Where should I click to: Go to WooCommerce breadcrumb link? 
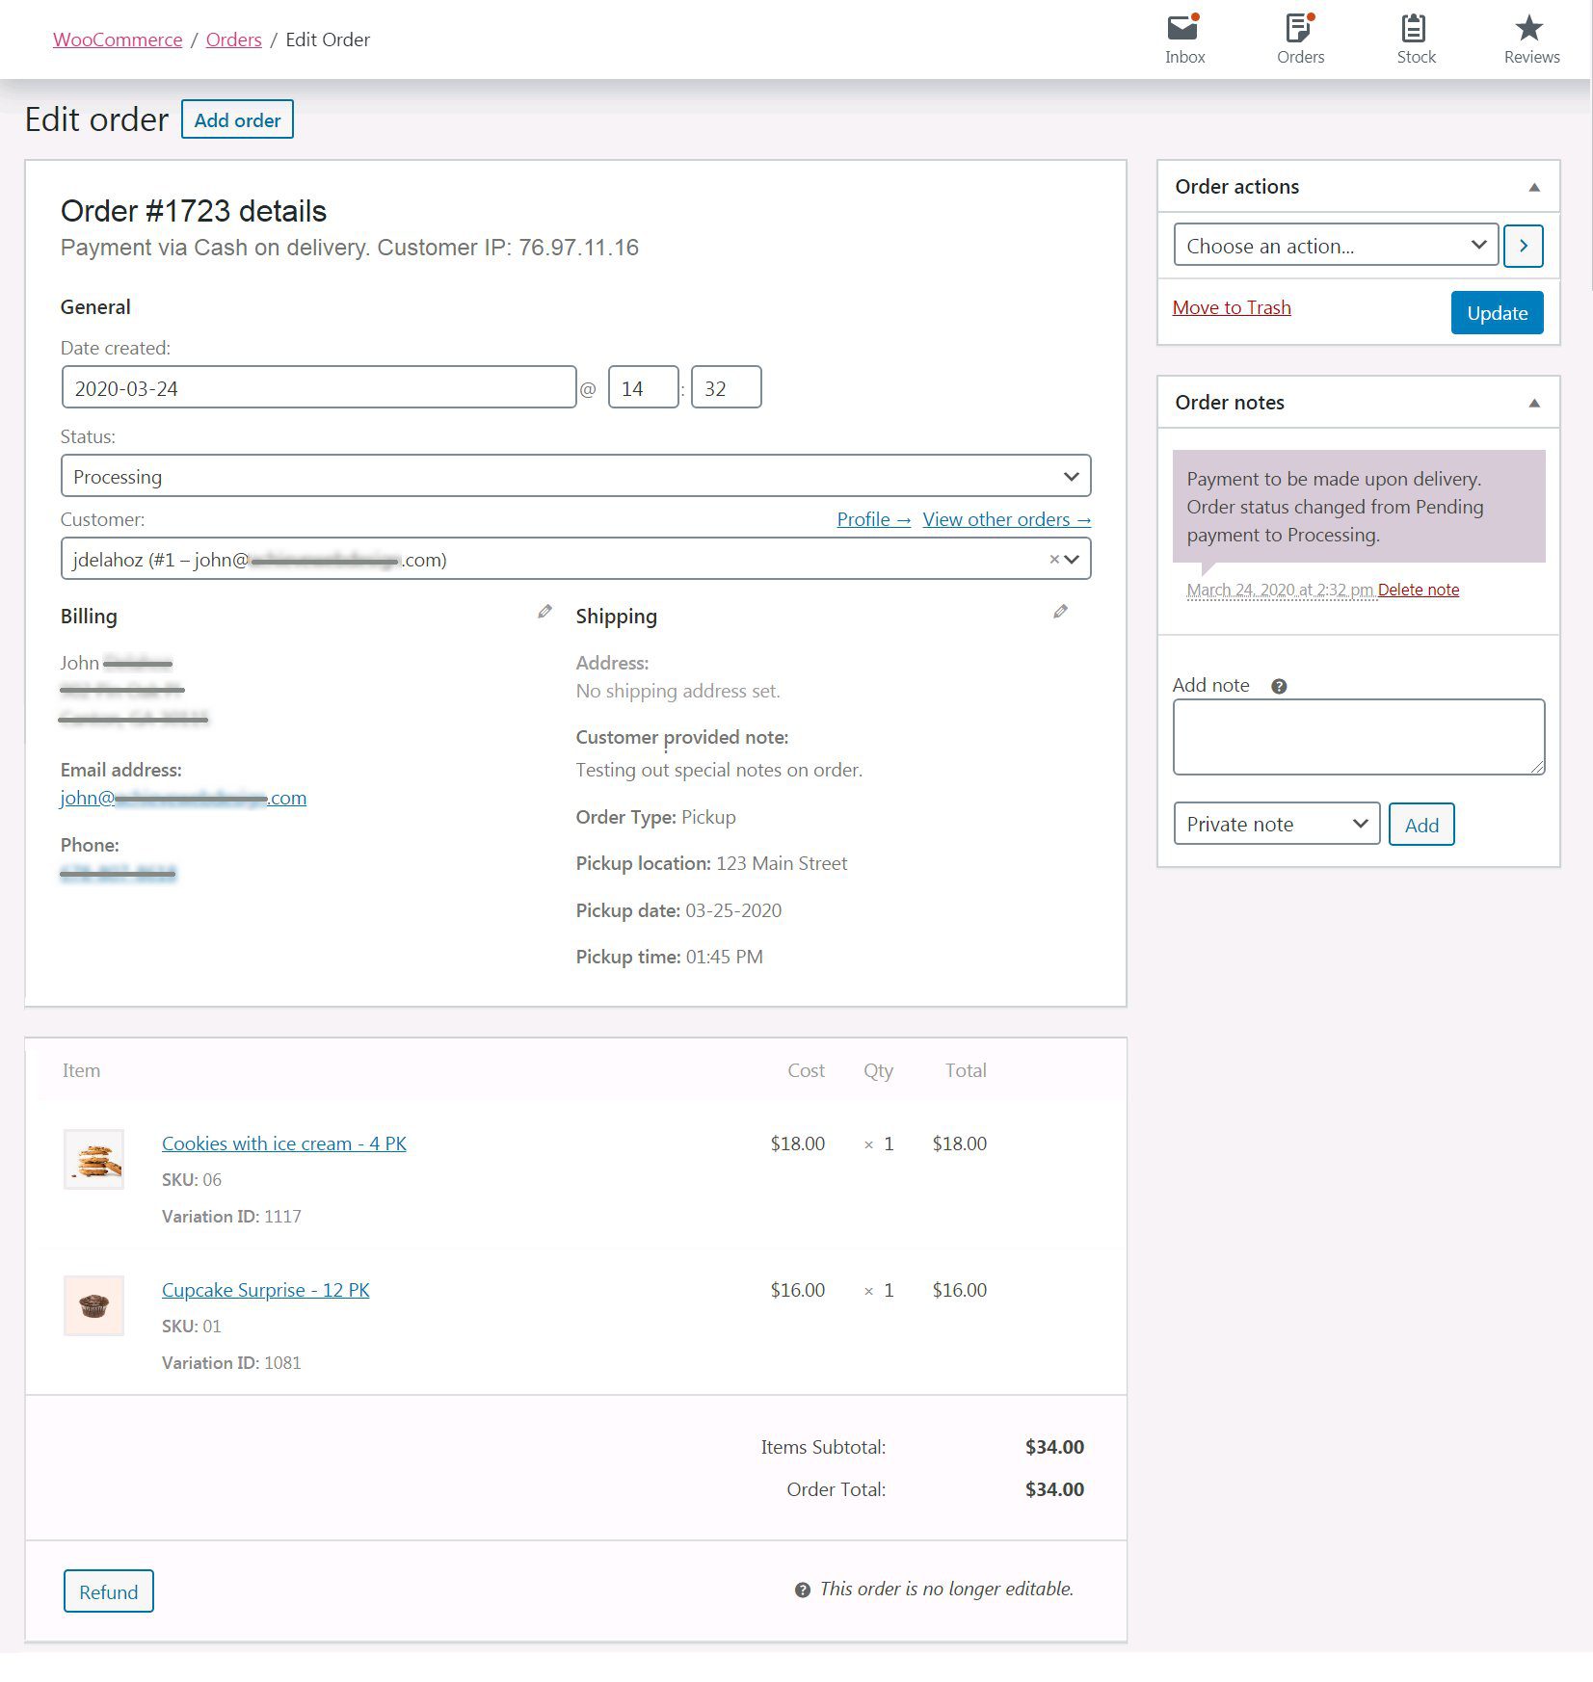118,39
